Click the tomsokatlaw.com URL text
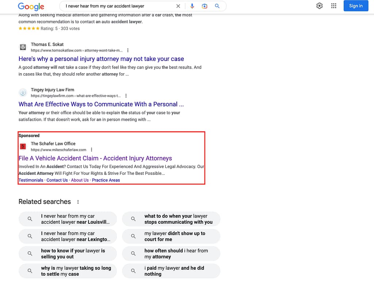Screen dimensions: 374x303 point(77,50)
